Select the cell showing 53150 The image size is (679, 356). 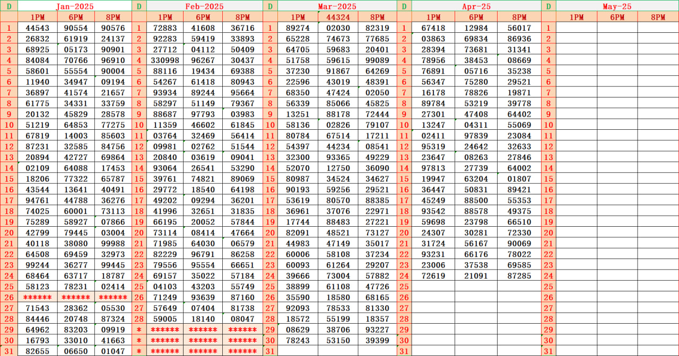[338, 340]
